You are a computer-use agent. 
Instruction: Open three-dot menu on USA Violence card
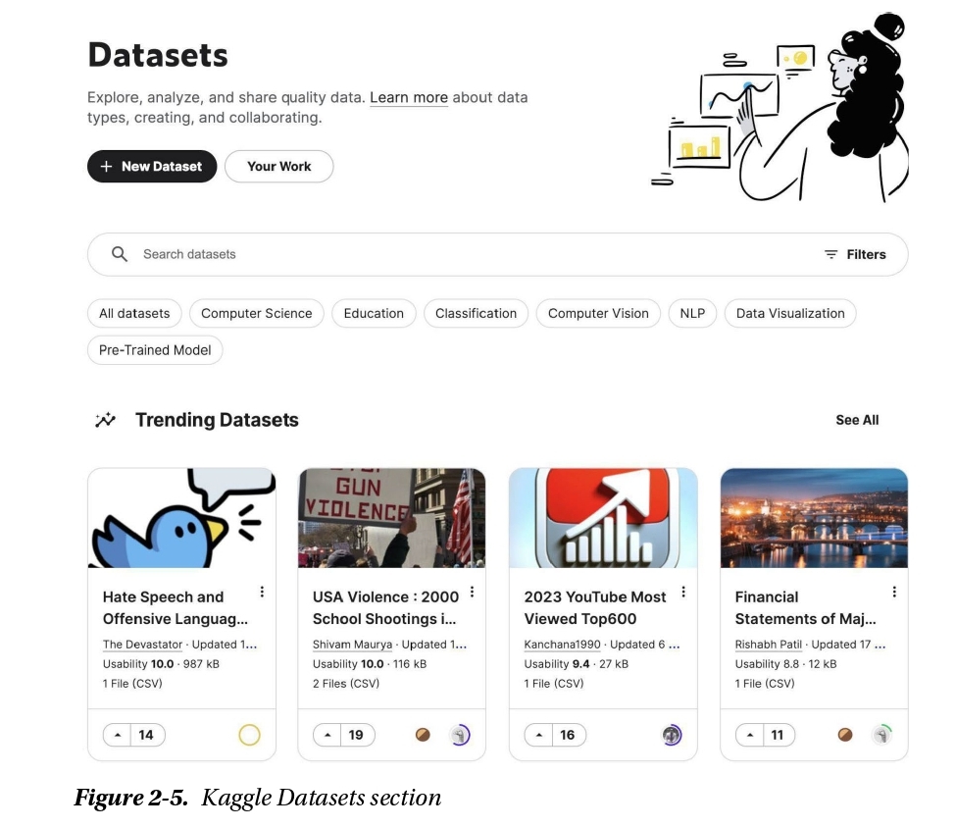[472, 592]
